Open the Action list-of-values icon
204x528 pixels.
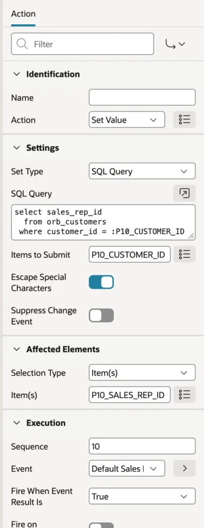click(x=184, y=120)
